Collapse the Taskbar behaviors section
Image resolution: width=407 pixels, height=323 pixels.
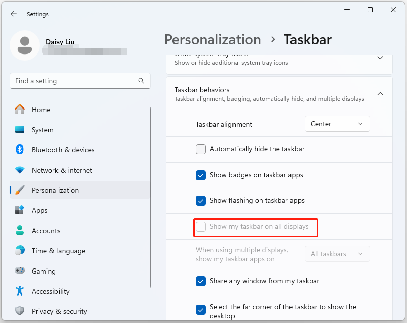tap(380, 94)
